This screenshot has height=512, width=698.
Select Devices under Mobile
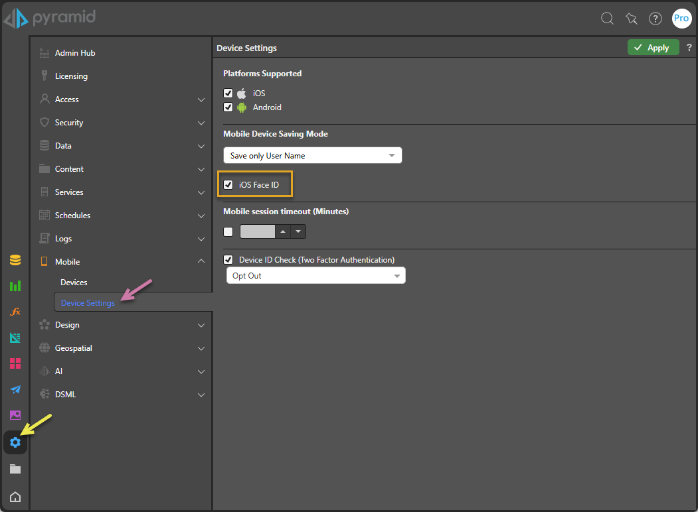point(74,283)
